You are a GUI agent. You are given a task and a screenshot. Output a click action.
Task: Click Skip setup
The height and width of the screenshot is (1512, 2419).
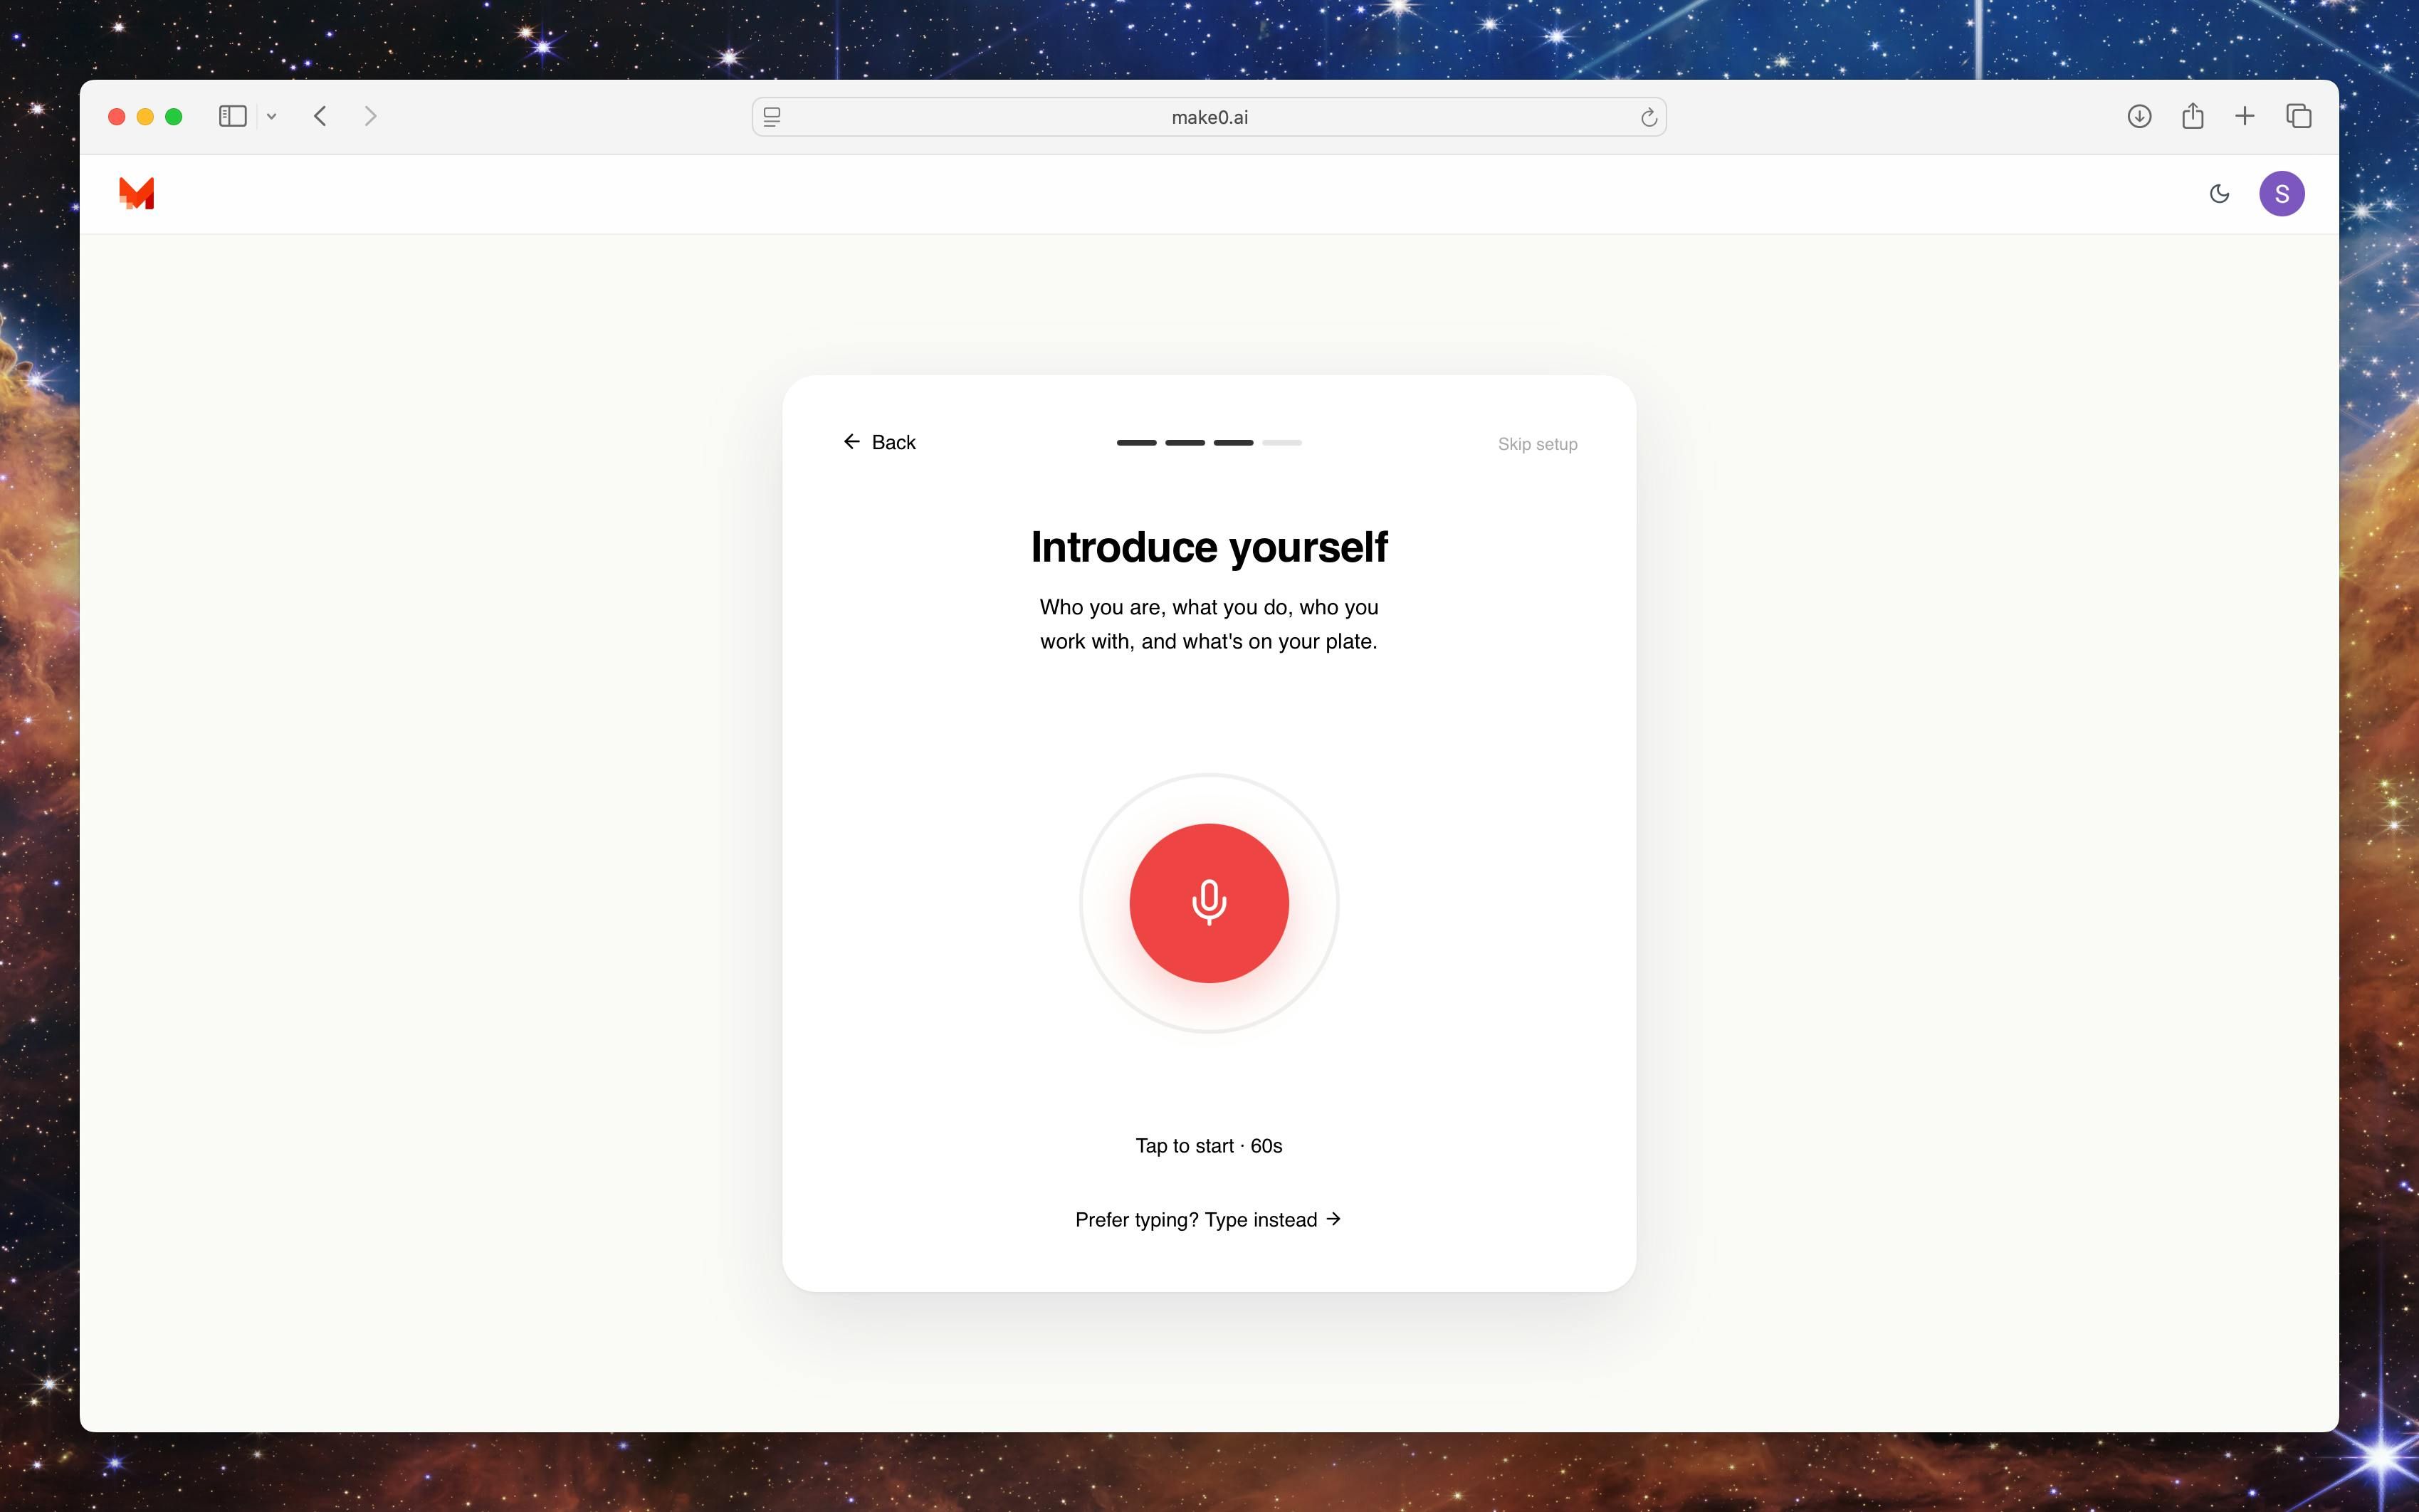click(1537, 444)
